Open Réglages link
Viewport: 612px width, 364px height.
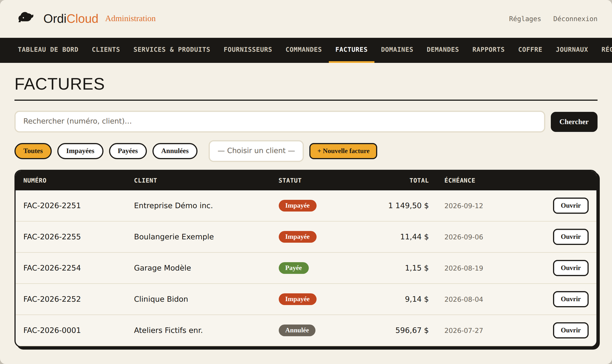click(525, 19)
